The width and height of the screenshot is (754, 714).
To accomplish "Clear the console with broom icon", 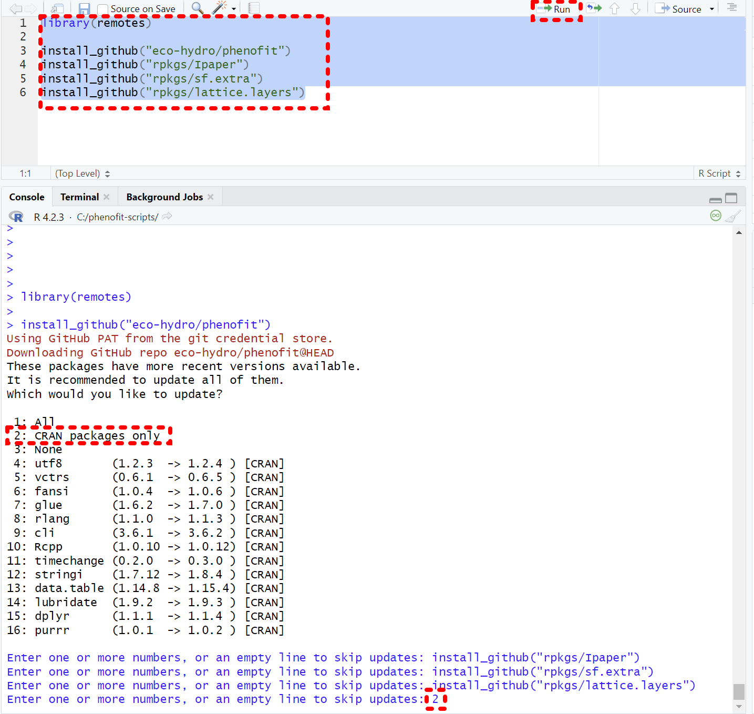I will click(x=732, y=216).
